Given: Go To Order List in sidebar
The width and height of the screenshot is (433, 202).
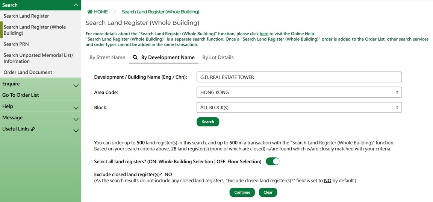Looking at the screenshot, I should point(21,95).
